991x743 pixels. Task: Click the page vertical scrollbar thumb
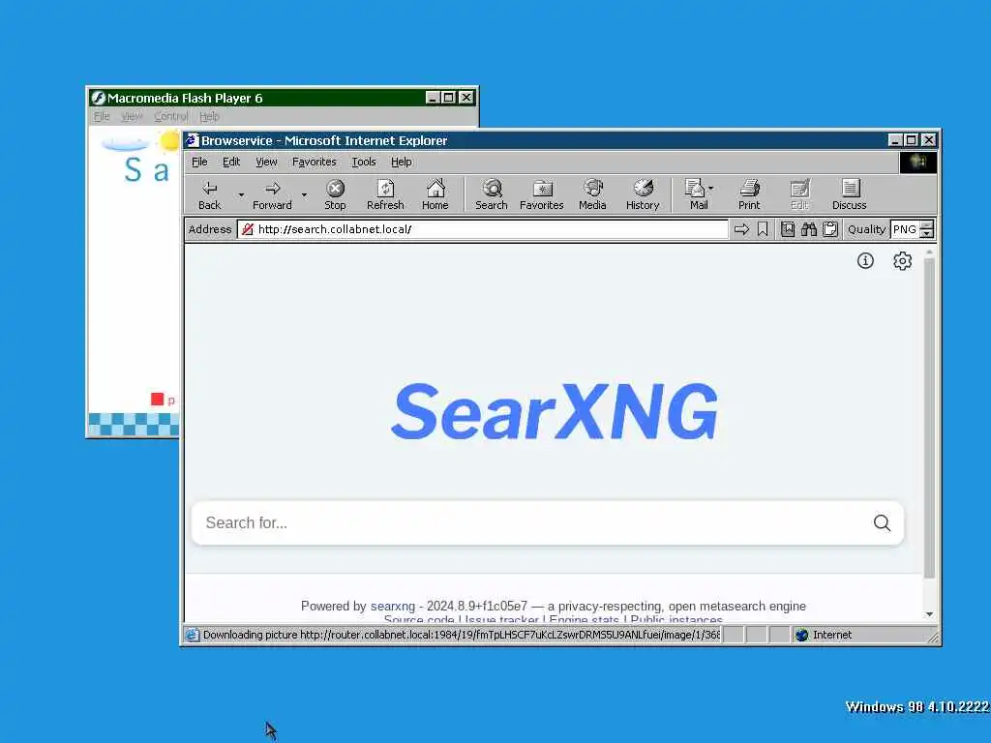tap(929, 418)
